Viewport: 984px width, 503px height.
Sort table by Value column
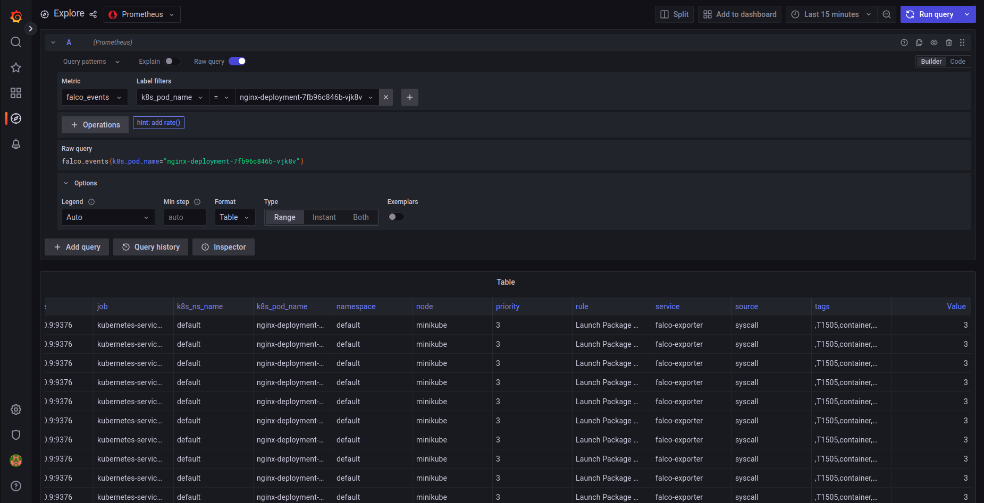click(956, 306)
